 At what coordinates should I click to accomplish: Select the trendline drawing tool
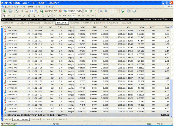pyautogui.click(x=24, y=16)
